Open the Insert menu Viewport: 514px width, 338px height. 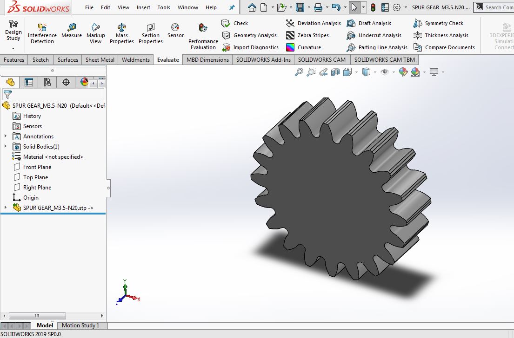click(x=143, y=7)
